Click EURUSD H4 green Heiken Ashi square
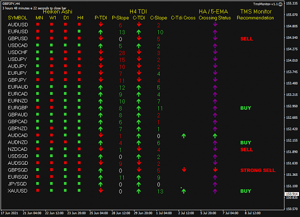 click(79, 31)
